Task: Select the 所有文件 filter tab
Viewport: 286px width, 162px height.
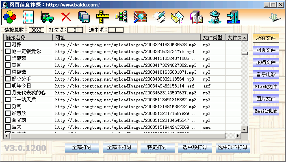Action: (x=266, y=38)
